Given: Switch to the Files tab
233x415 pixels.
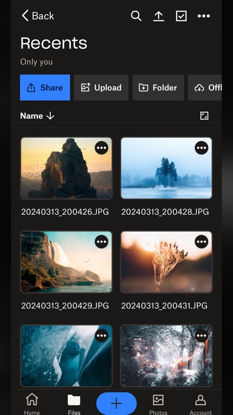Looking at the screenshot, I should point(74,404).
